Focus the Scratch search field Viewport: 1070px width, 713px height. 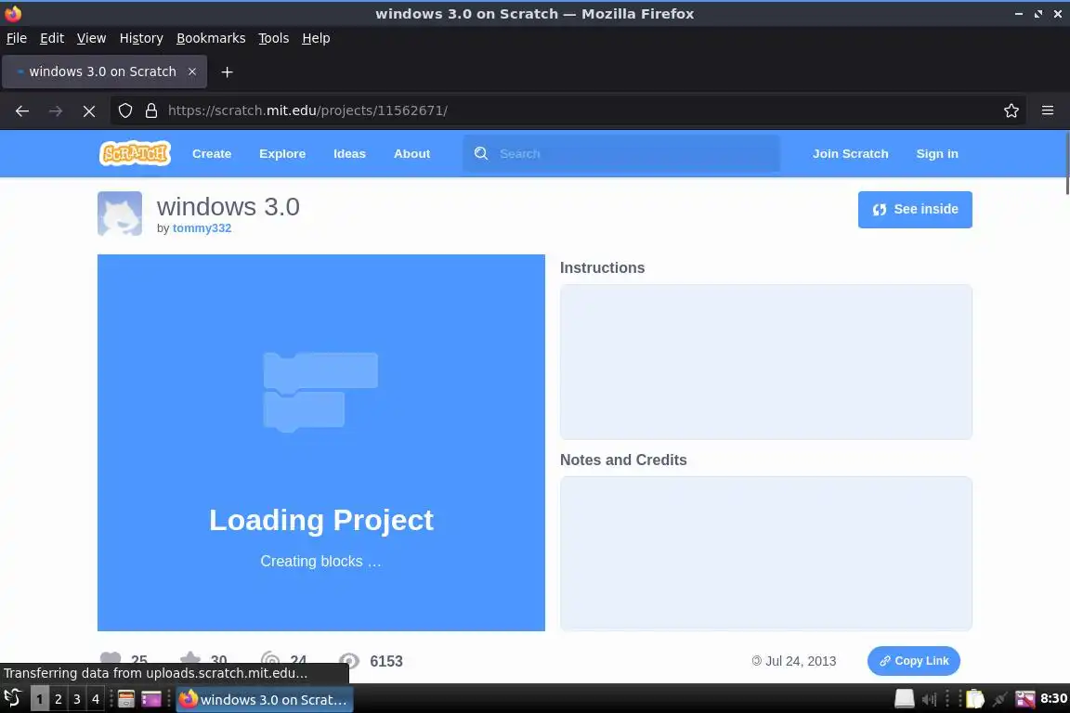tap(621, 153)
